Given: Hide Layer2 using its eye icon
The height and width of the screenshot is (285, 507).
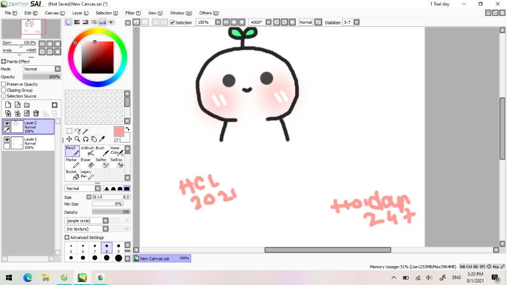Looking at the screenshot, I should [x=6, y=123].
